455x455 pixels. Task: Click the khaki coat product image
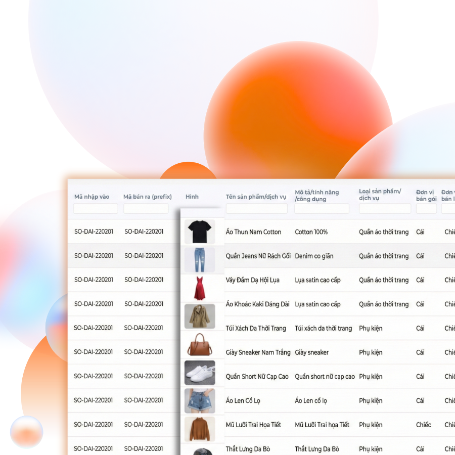tap(199, 316)
